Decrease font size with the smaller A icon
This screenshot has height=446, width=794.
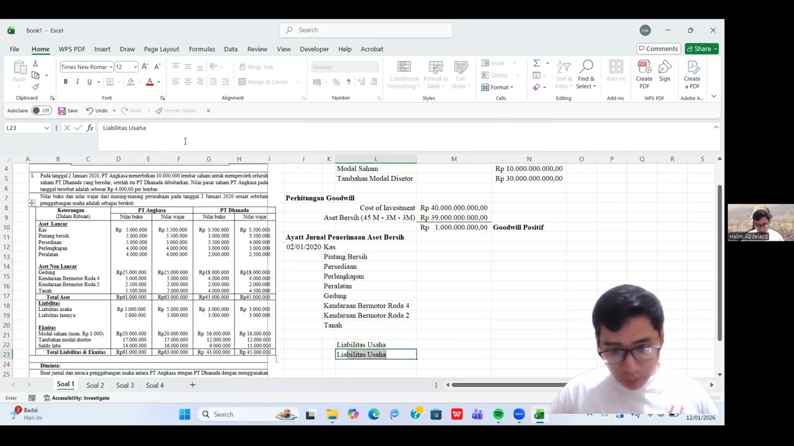pyautogui.click(x=157, y=67)
